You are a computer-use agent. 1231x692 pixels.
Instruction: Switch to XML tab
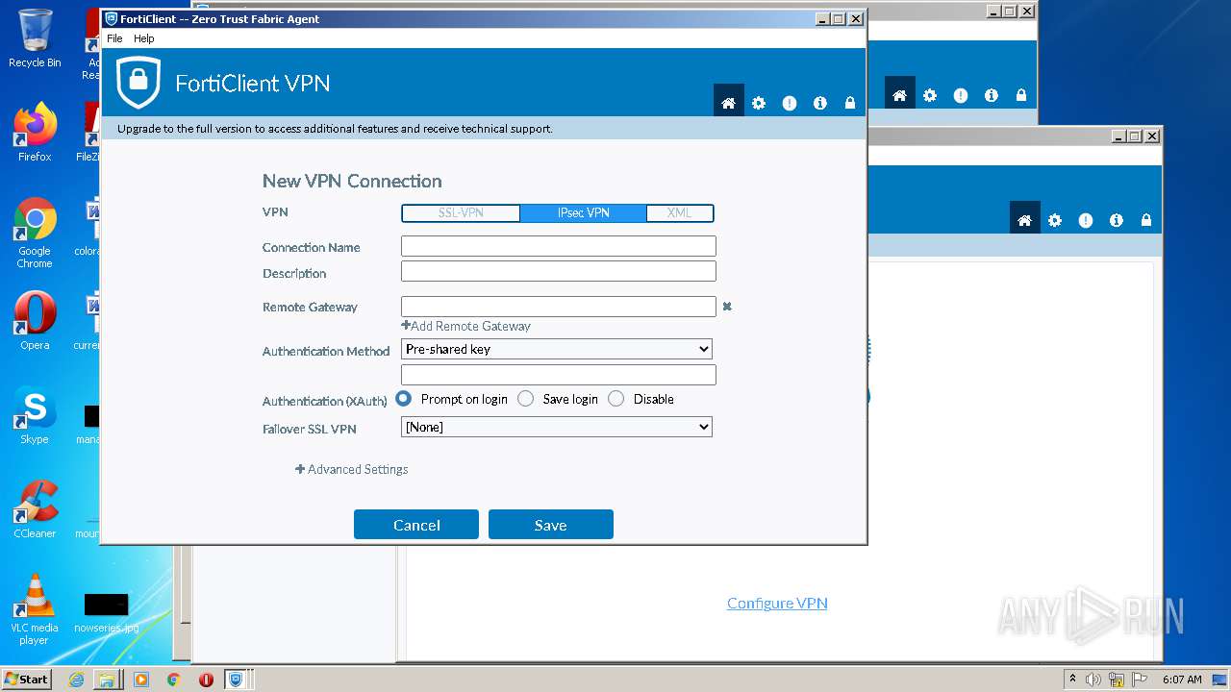[x=679, y=213]
